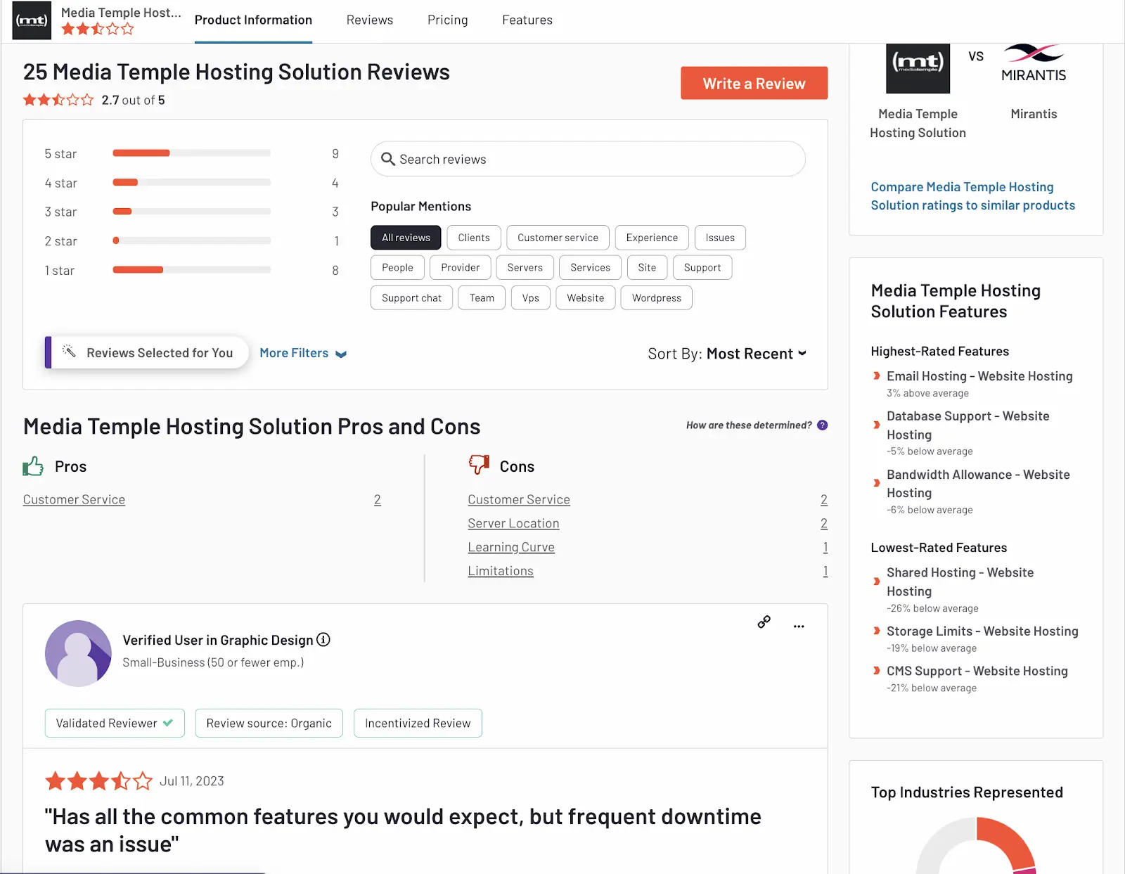Open Server Location con link
The image size is (1125, 874).
(513, 523)
